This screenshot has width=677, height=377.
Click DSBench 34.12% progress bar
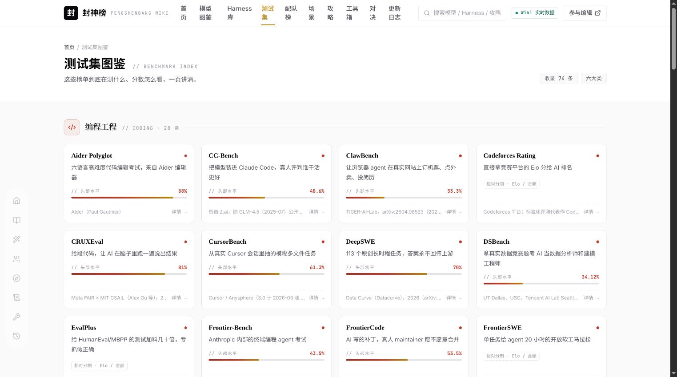click(x=541, y=283)
